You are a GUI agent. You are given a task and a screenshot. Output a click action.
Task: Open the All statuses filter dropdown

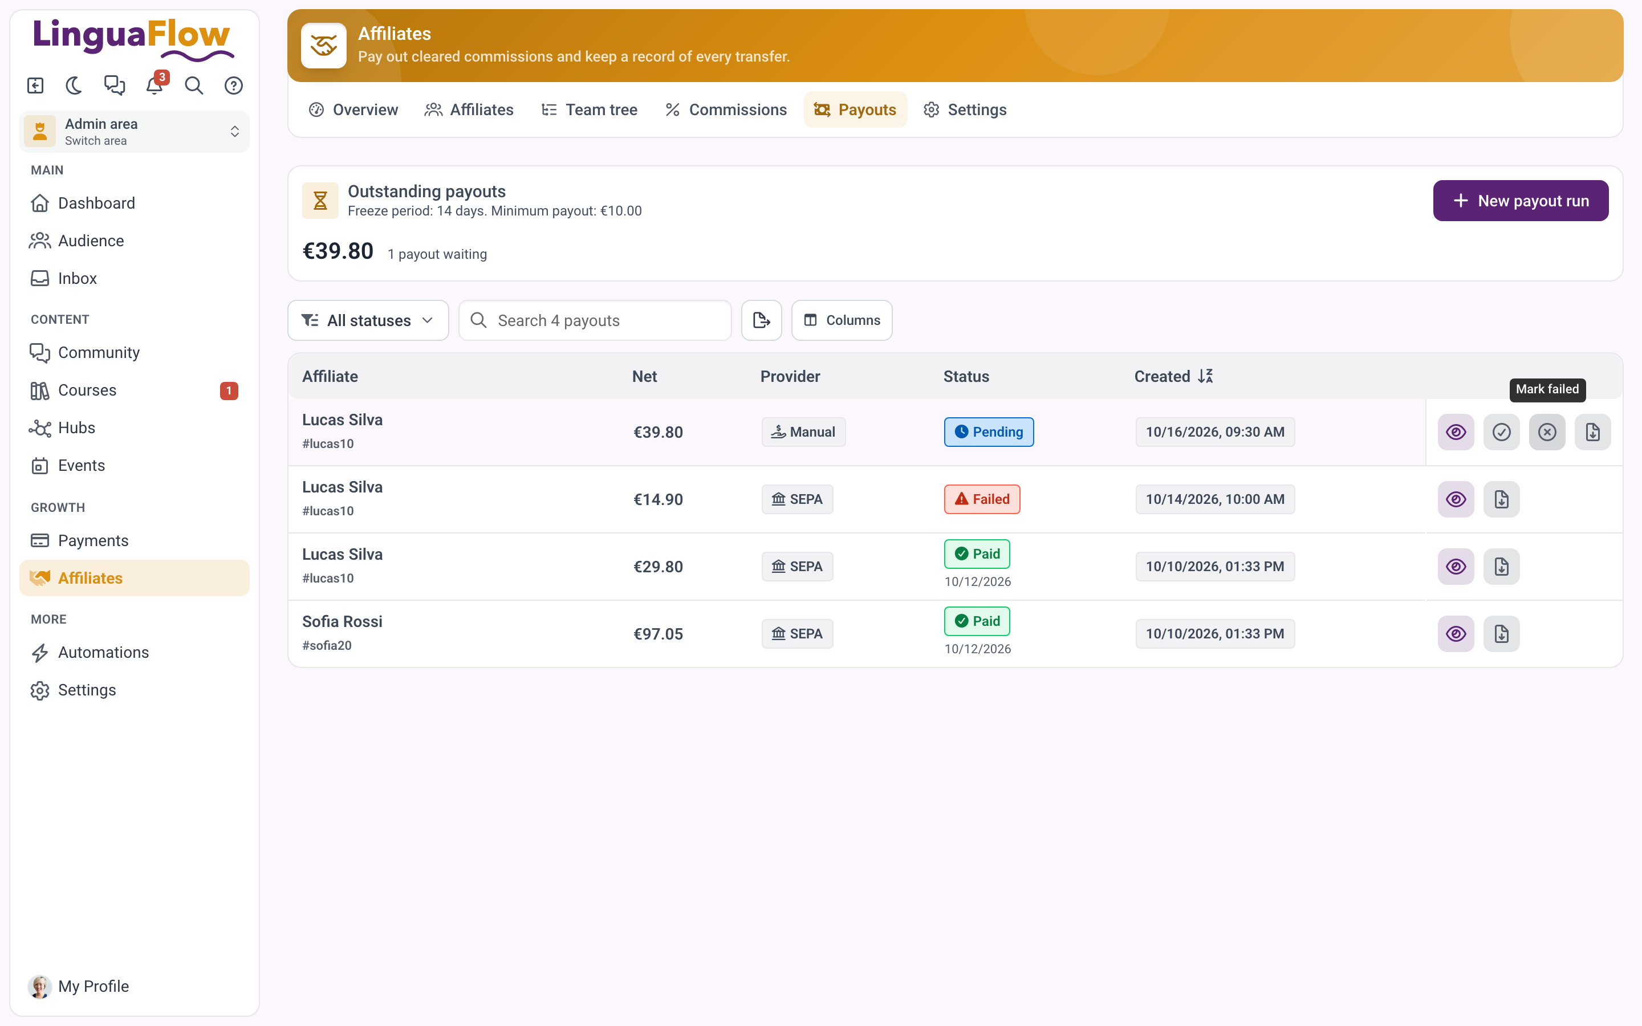(x=368, y=320)
